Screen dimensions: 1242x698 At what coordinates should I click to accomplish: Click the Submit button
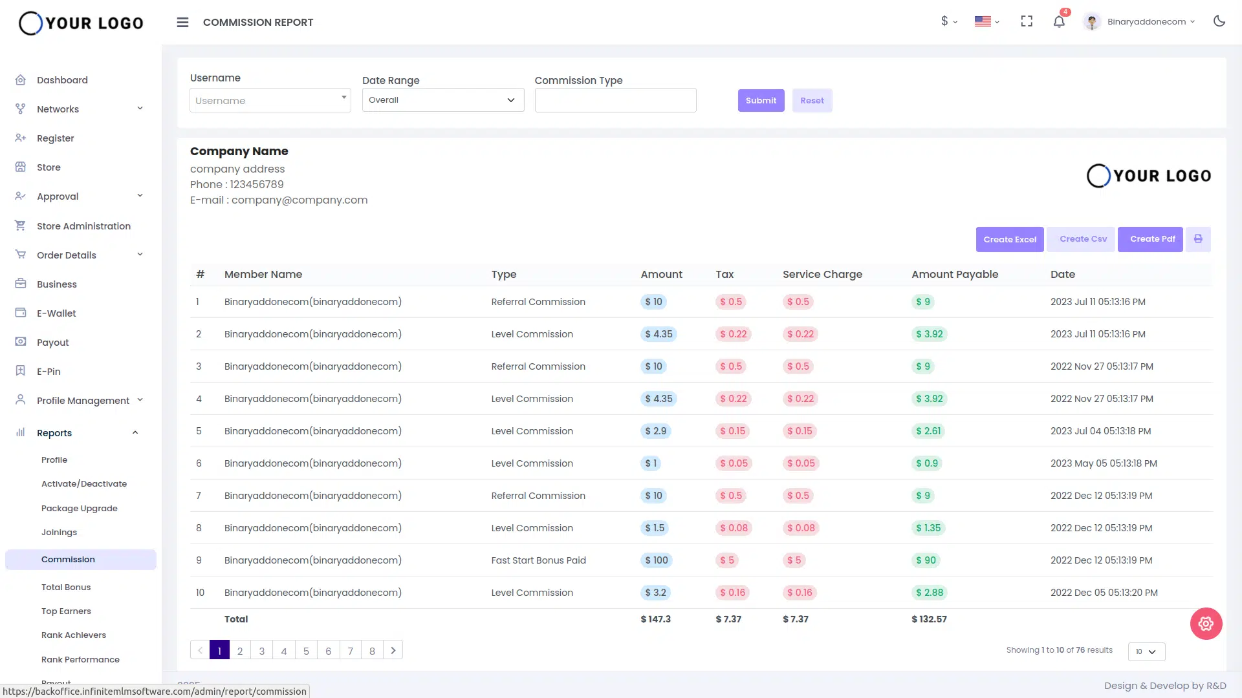click(x=761, y=101)
